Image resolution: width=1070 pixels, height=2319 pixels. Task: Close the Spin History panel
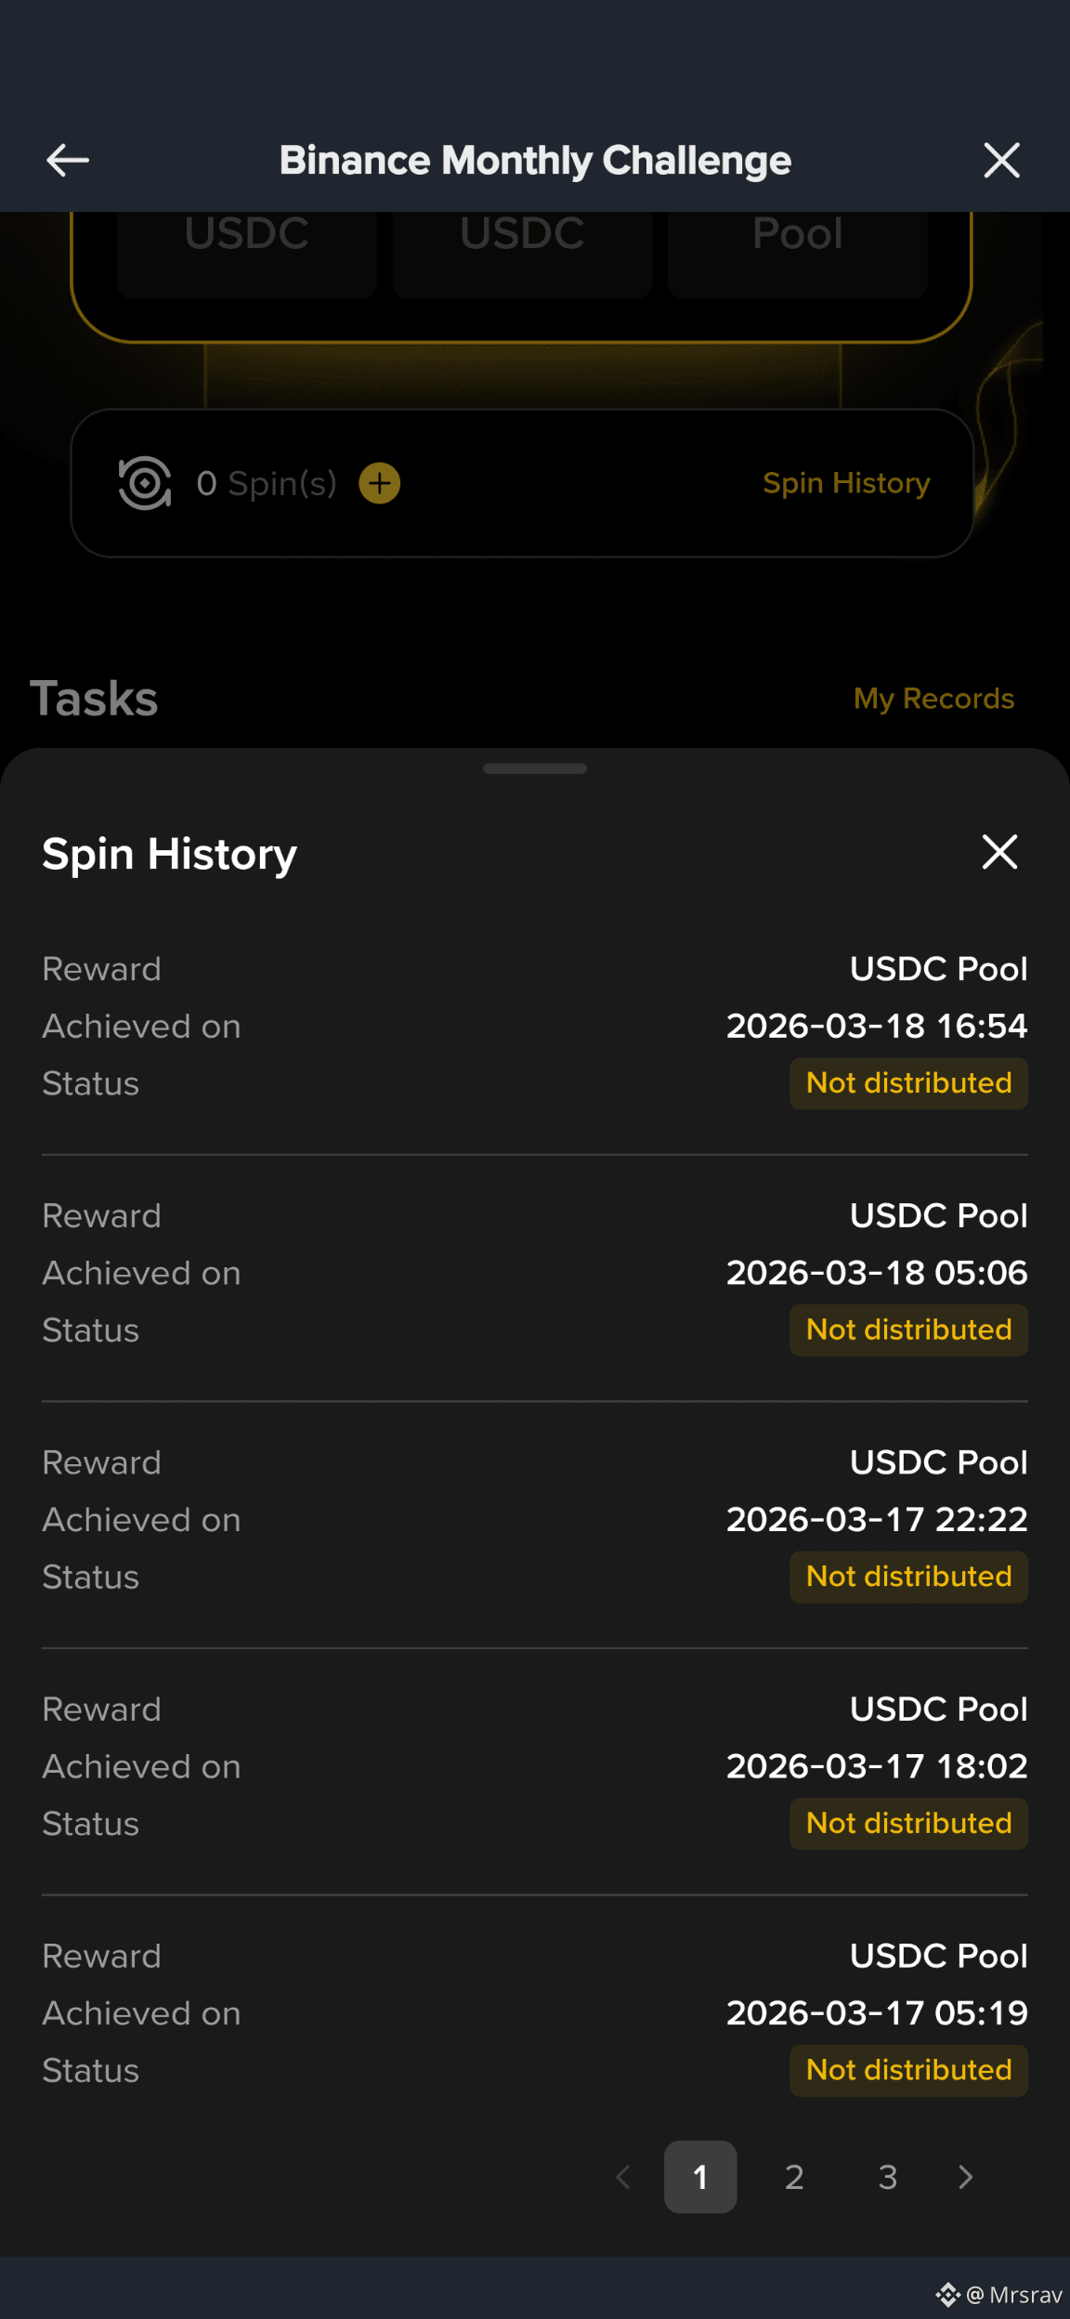[999, 851]
